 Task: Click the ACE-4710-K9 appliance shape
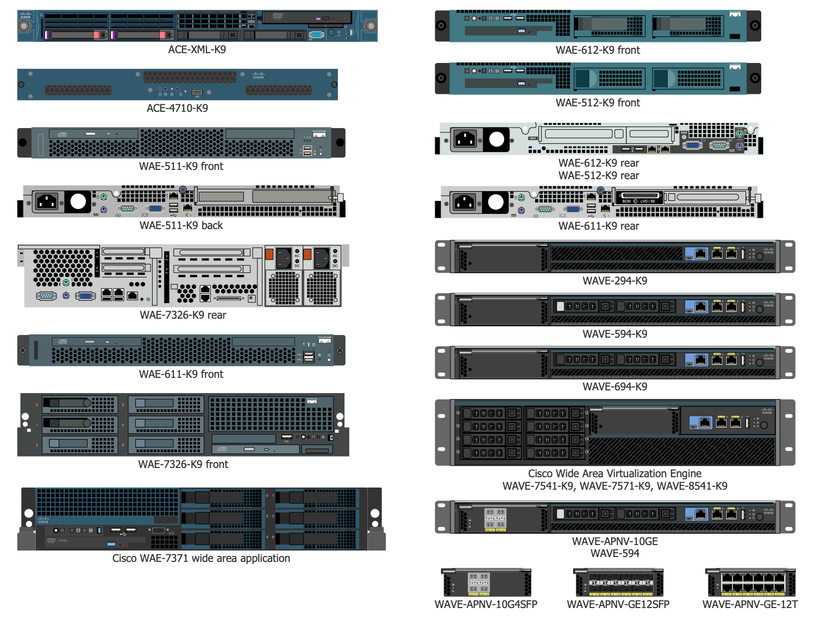point(178,84)
